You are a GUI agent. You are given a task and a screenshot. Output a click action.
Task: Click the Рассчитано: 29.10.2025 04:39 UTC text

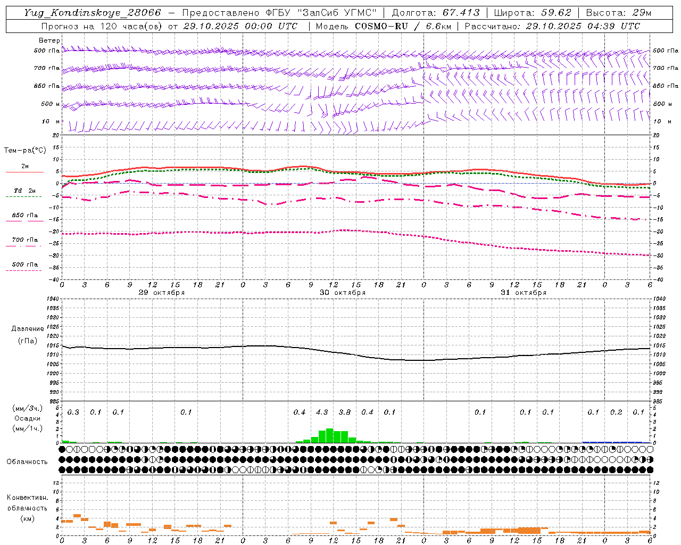tap(552, 26)
